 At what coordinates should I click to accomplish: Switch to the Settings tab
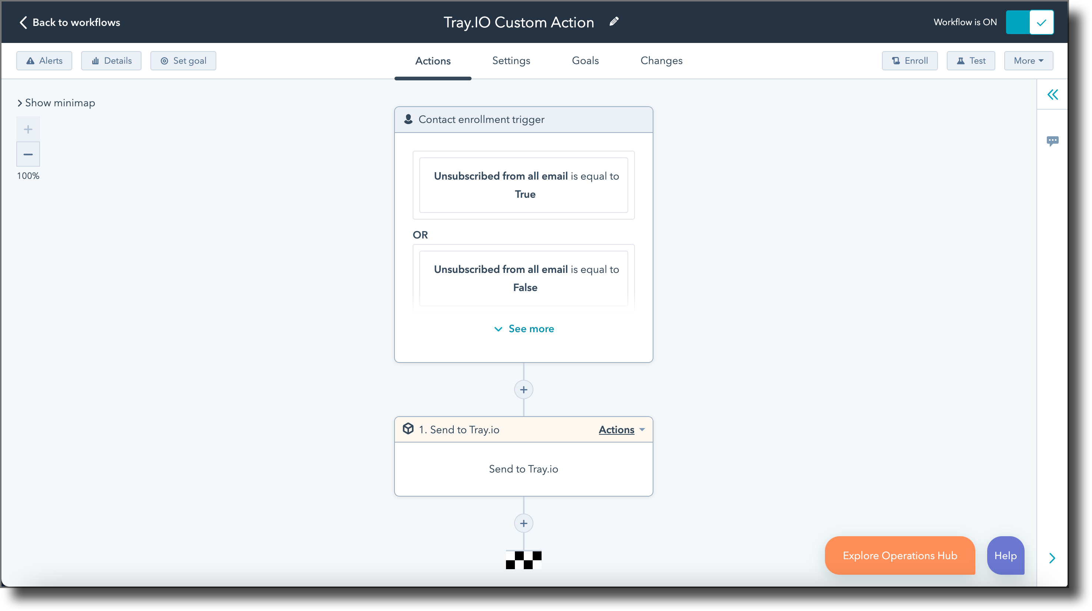coord(511,61)
